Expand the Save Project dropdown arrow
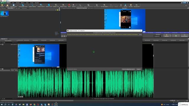The height and width of the screenshot is (106, 189). tap(18, 5)
